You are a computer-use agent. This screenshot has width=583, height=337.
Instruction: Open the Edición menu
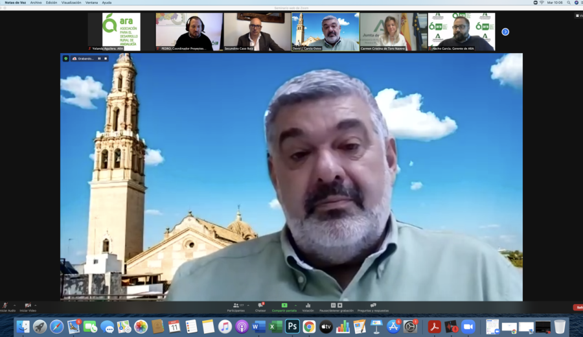[x=51, y=3]
